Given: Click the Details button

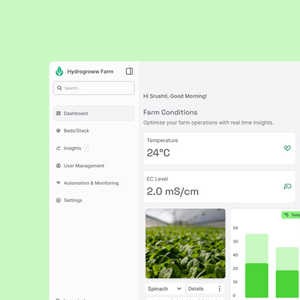Looking at the screenshot, I should coord(196,289).
